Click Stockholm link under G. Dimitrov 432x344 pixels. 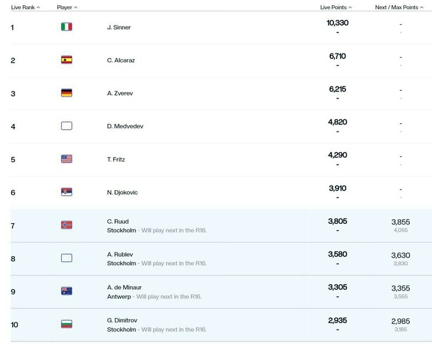(x=121, y=329)
